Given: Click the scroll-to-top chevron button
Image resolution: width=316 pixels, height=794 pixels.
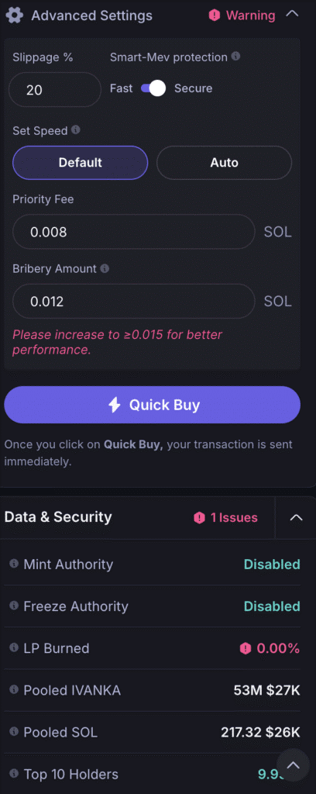Looking at the screenshot, I should (x=293, y=765).
